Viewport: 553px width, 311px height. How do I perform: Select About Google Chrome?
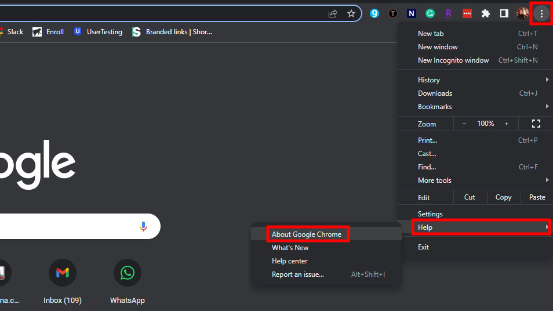307,234
